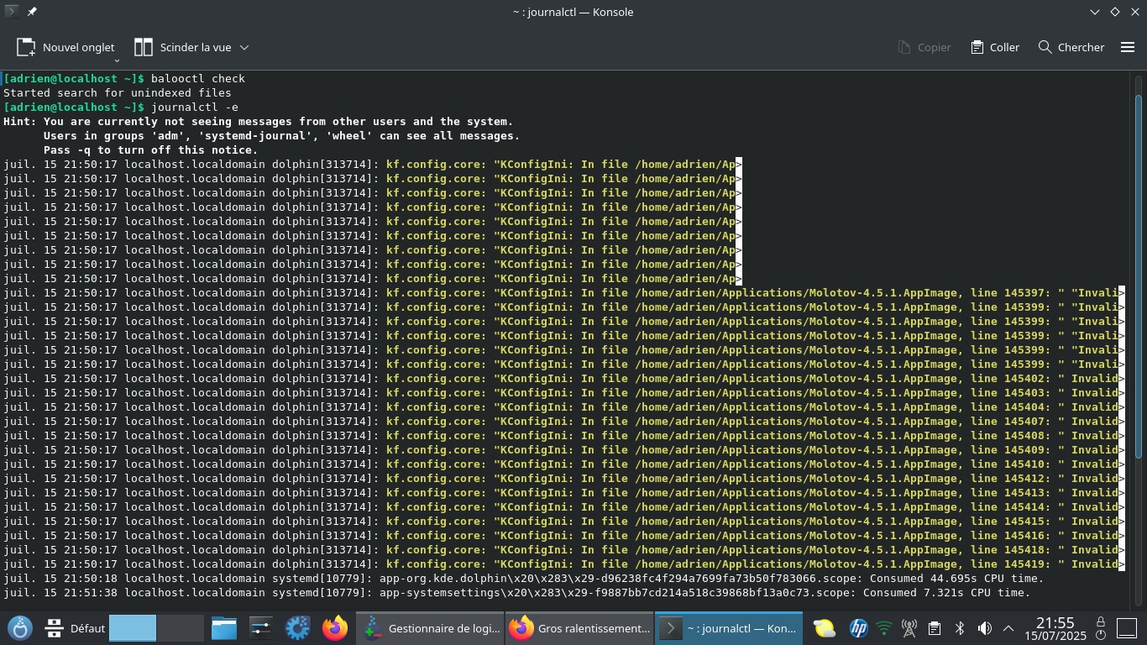This screenshot has width=1147, height=645.
Task: Open the clipboard tray icon
Action: tap(934, 627)
